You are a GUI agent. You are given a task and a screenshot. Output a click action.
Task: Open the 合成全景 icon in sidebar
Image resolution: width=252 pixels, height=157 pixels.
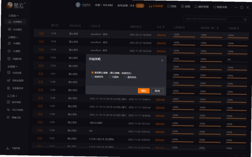coord(9,73)
